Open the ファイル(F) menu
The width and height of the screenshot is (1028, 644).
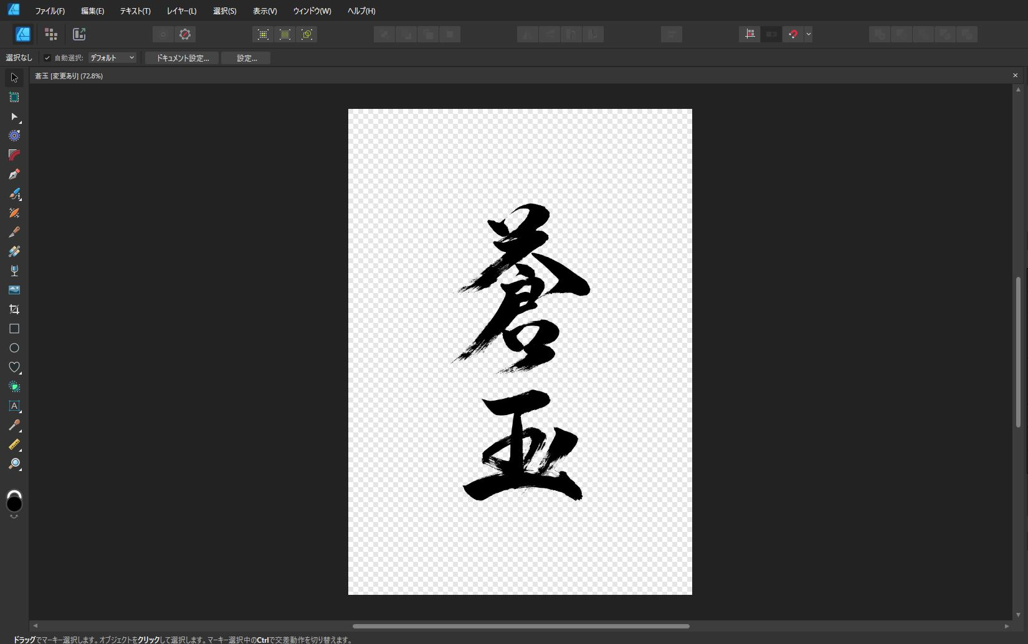(x=50, y=11)
